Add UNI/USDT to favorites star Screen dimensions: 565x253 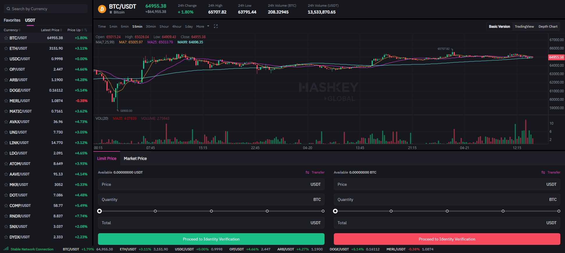[x=6, y=132]
